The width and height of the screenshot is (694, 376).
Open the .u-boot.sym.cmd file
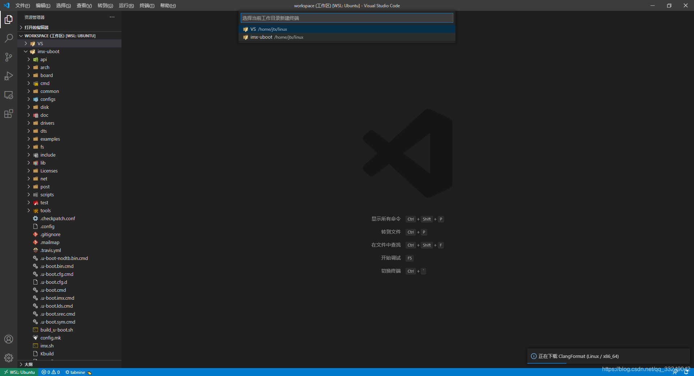click(69, 322)
